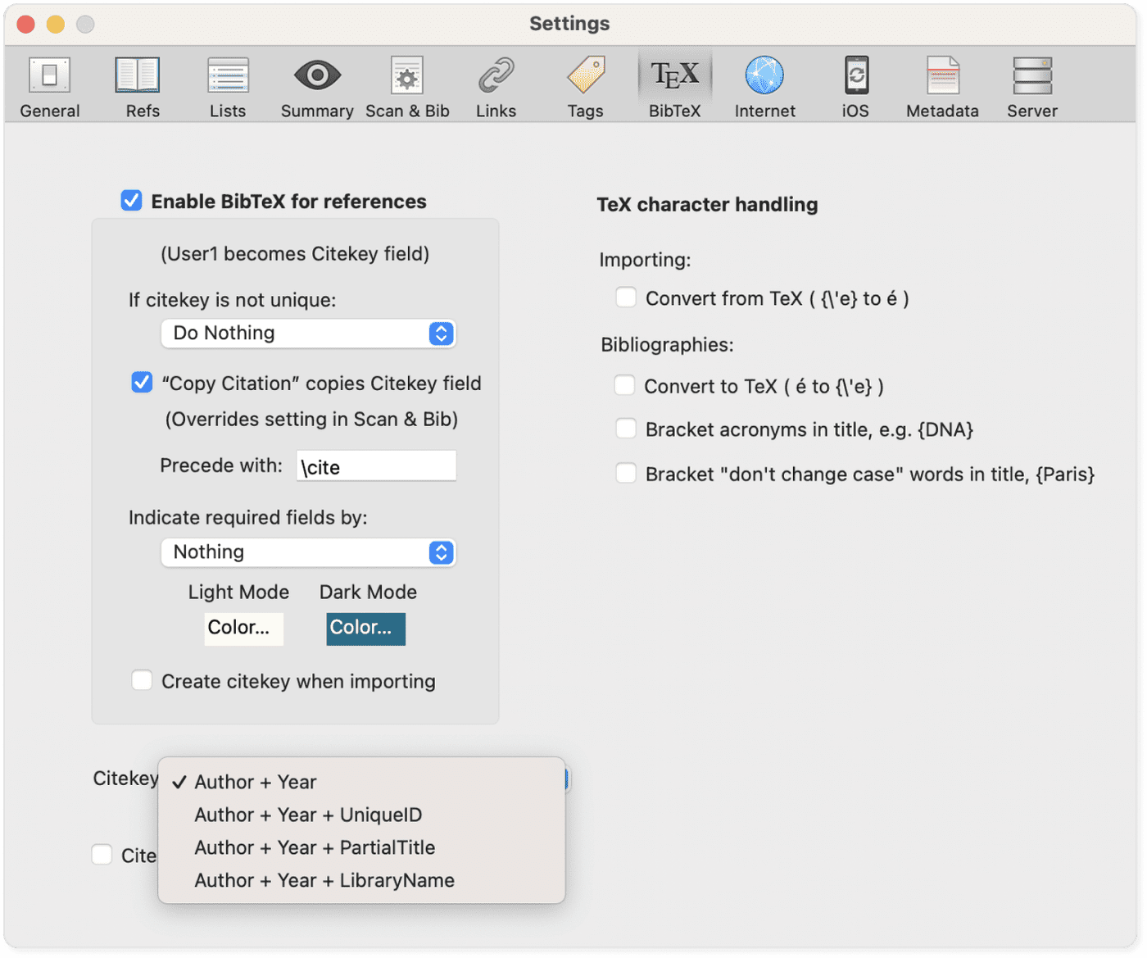Screen dimensions: 1147x958
Task: Enable Convert from TeX importing option
Action: 626,297
